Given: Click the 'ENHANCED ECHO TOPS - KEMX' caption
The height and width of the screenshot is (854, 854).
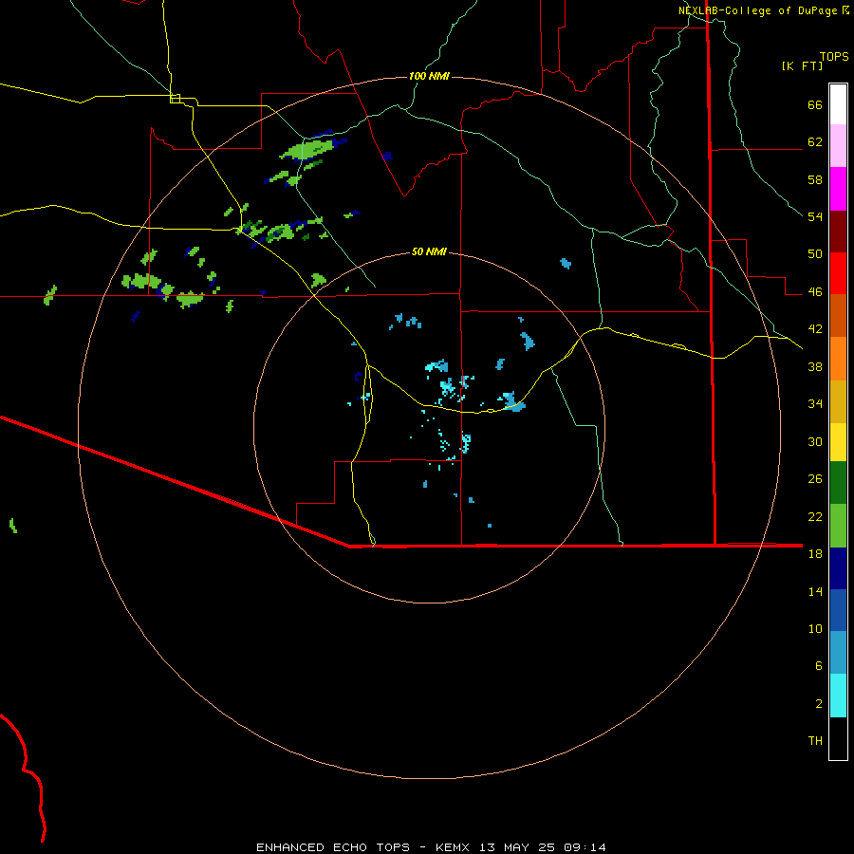Looking at the screenshot, I should tap(362, 847).
